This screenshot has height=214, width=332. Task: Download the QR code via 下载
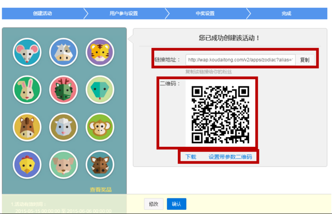point(191,157)
